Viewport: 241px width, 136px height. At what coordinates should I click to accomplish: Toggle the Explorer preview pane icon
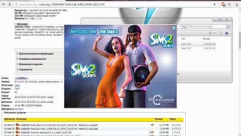pos(220,33)
